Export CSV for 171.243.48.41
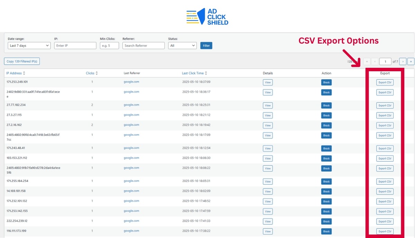The width and height of the screenshot is (415, 238). tap(385, 148)
